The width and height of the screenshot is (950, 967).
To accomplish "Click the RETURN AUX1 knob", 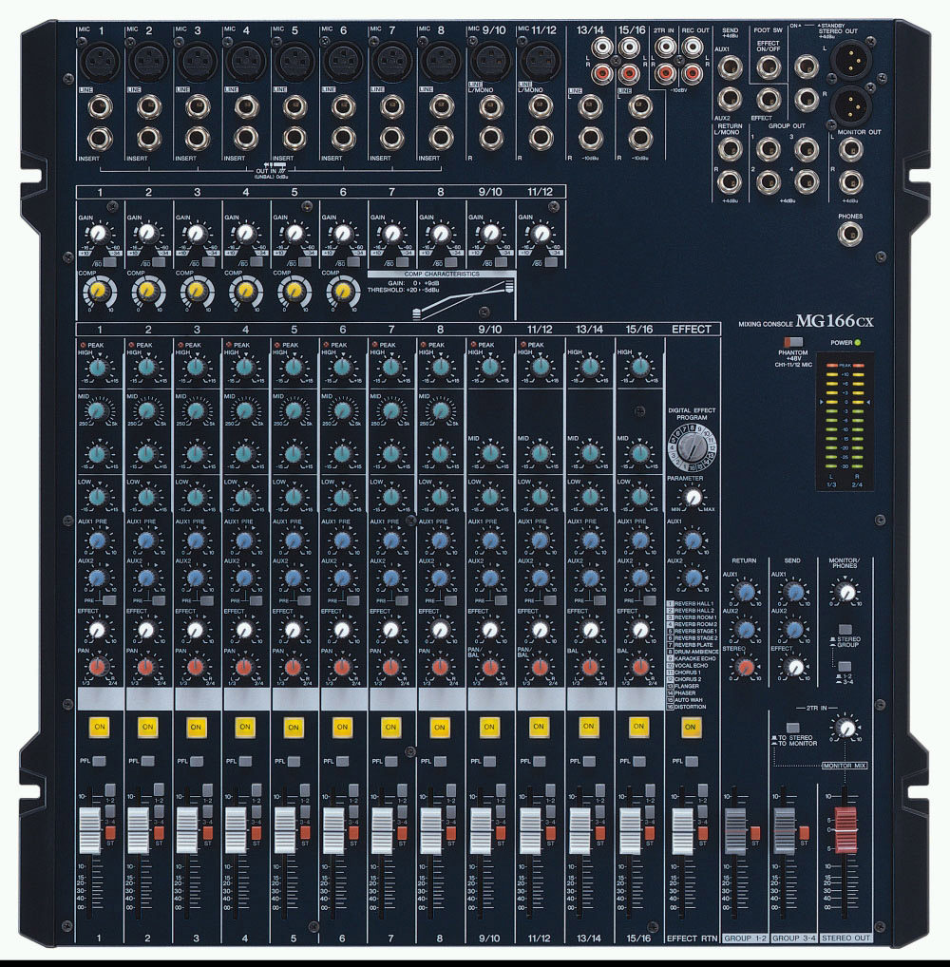I will click(746, 592).
